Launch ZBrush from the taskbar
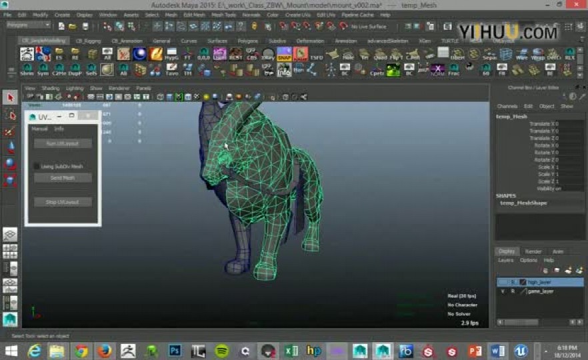This screenshot has width=588, height=360. [128, 351]
